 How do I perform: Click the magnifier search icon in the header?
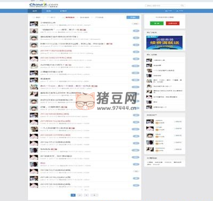pos(182,5)
